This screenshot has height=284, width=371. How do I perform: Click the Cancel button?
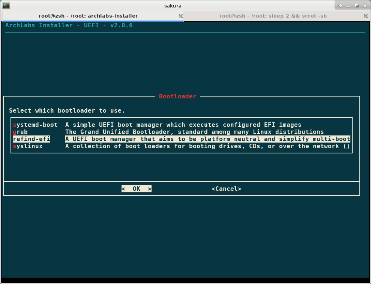[227, 189]
